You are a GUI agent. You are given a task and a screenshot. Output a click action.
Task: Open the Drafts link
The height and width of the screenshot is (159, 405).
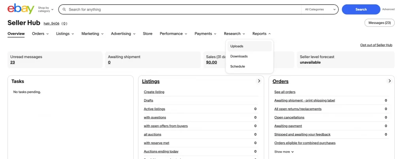click(149, 100)
